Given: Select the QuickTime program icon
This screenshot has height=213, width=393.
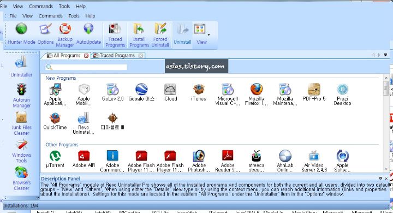Looking at the screenshot, I should tap(55, 118).
